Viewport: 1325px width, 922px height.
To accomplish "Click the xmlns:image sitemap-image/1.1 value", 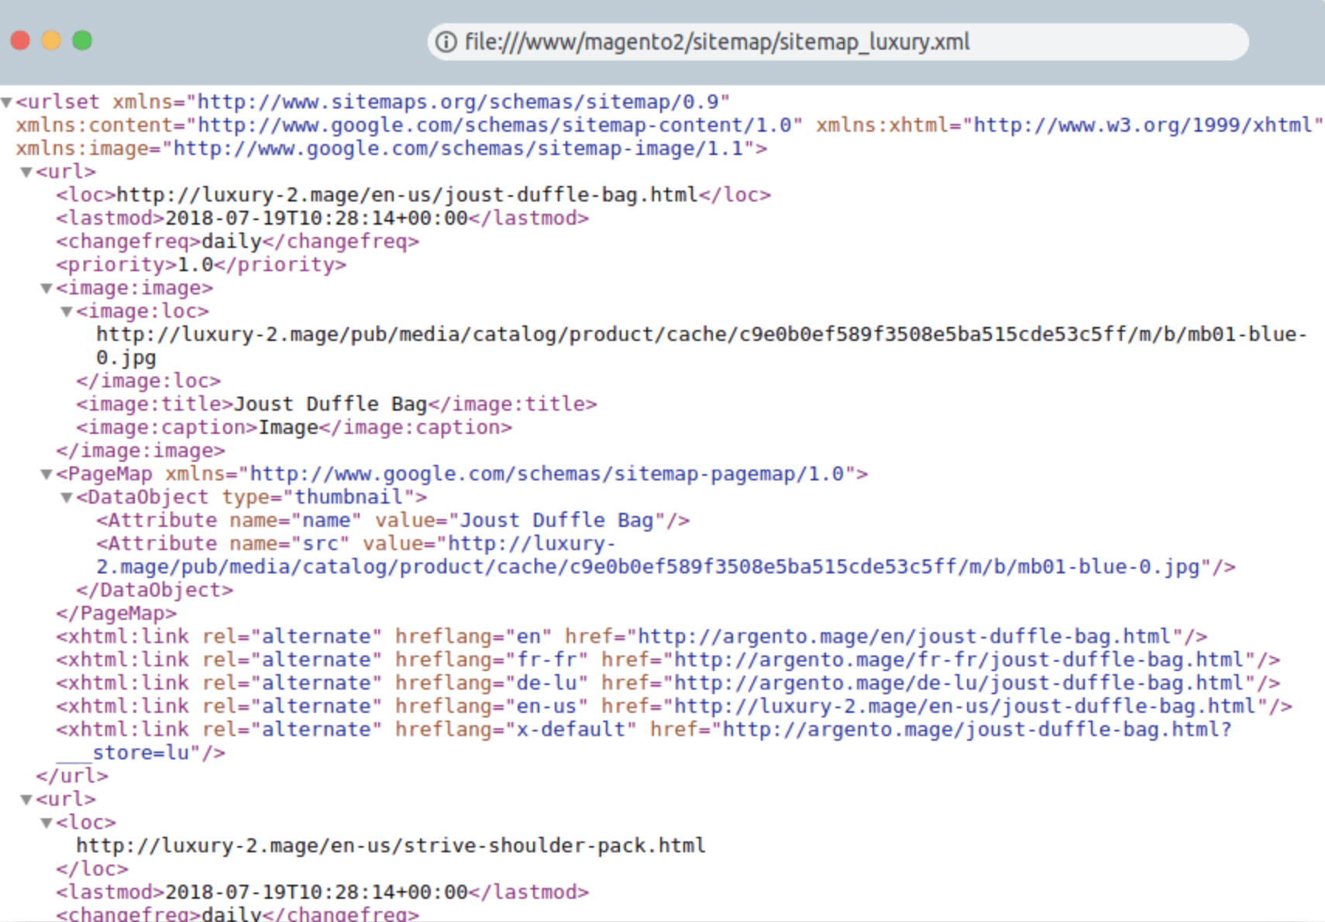I will click(457, 149).
